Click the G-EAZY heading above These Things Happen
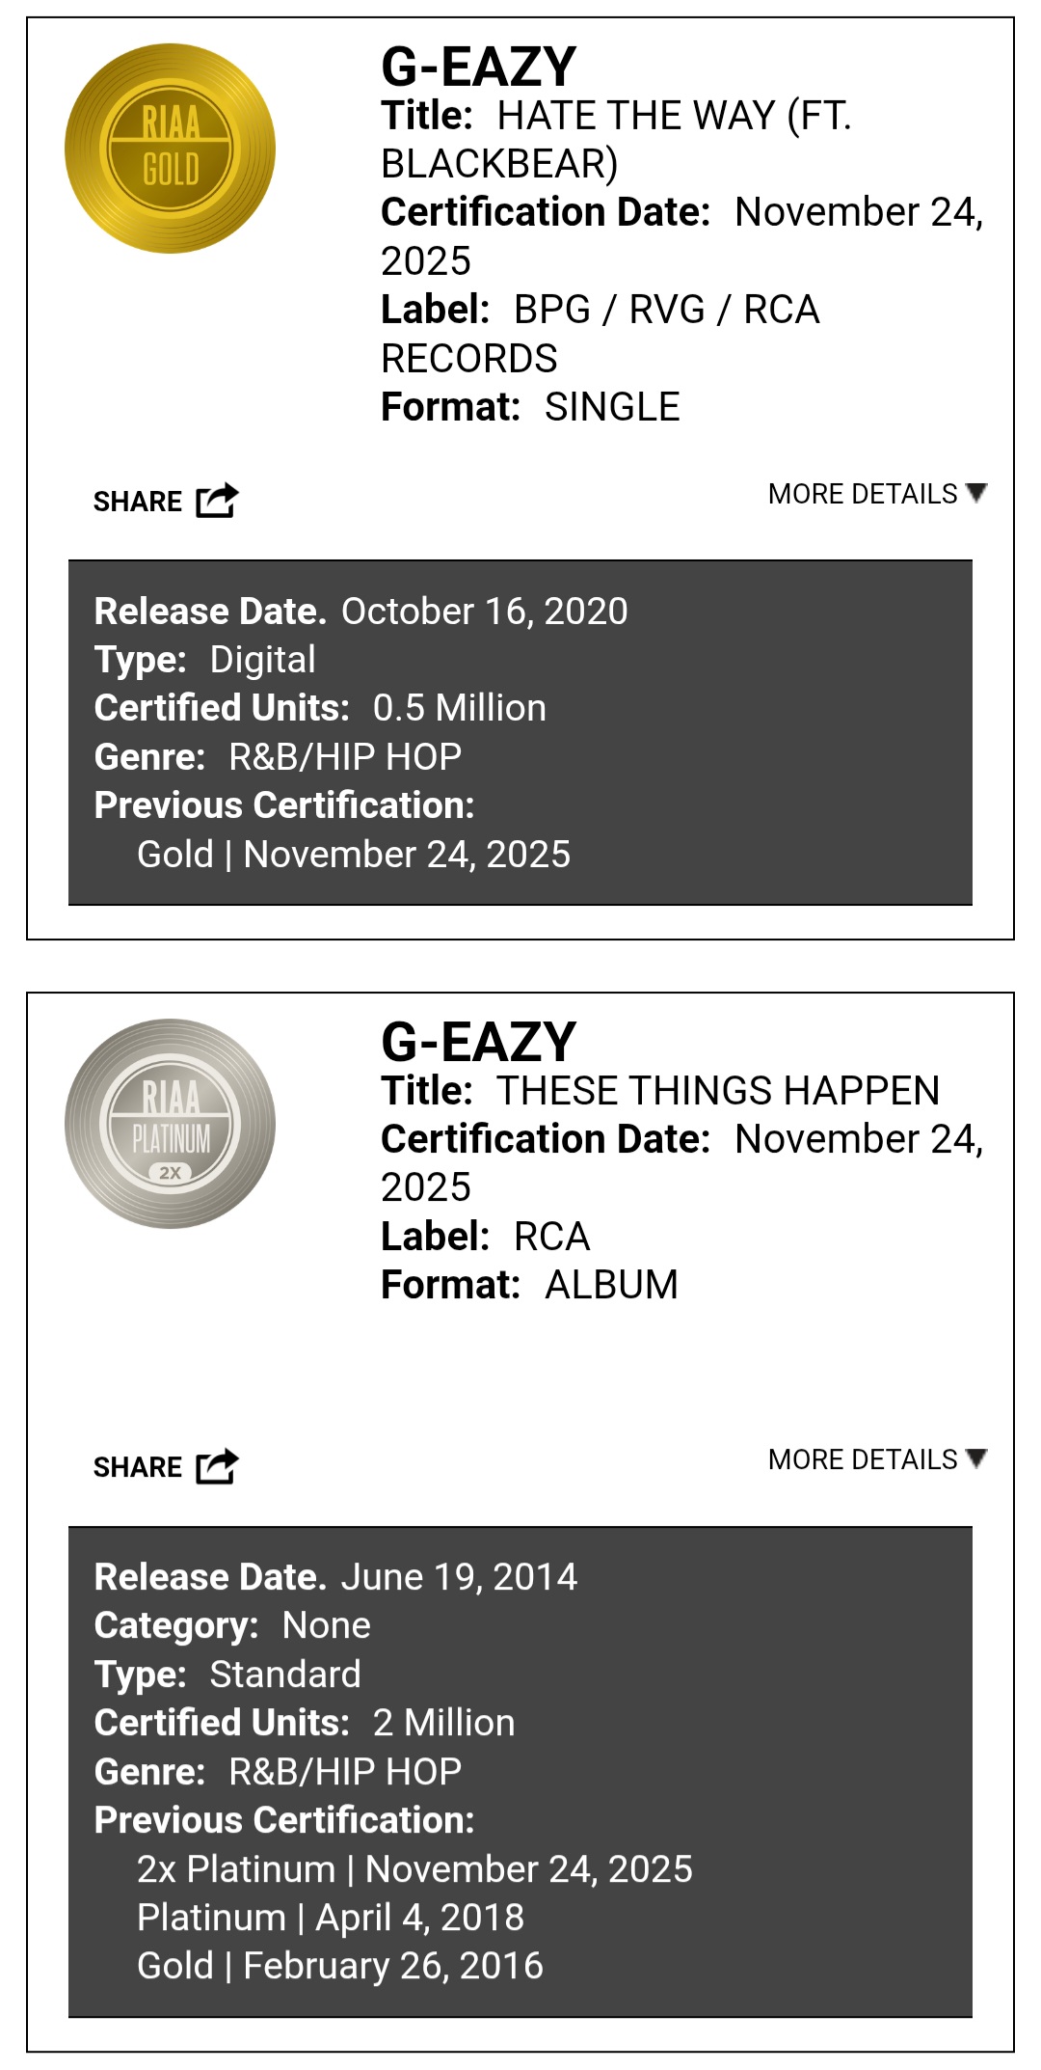1041x2070 pixels. (479, 1042)
